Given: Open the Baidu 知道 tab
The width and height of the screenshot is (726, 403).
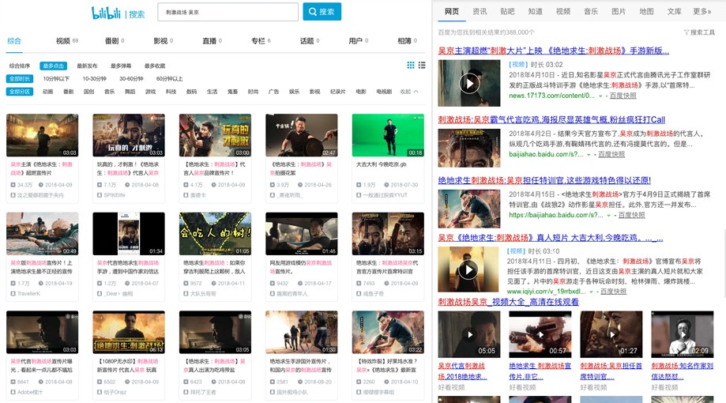Looking at the screenshot, I should coord(536,12).
